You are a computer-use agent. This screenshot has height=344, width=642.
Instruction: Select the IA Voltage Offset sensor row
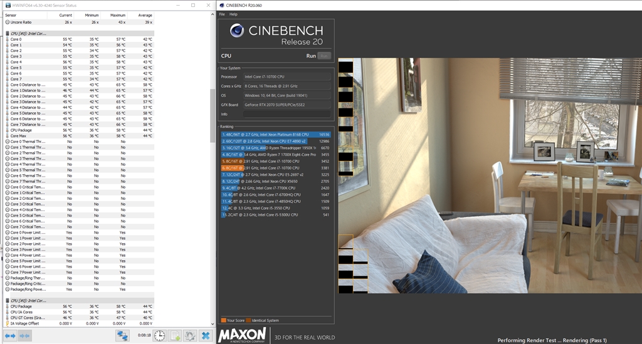[80, 323]
